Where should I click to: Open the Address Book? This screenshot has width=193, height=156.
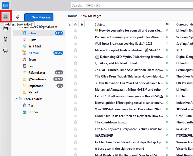(6, 17)
